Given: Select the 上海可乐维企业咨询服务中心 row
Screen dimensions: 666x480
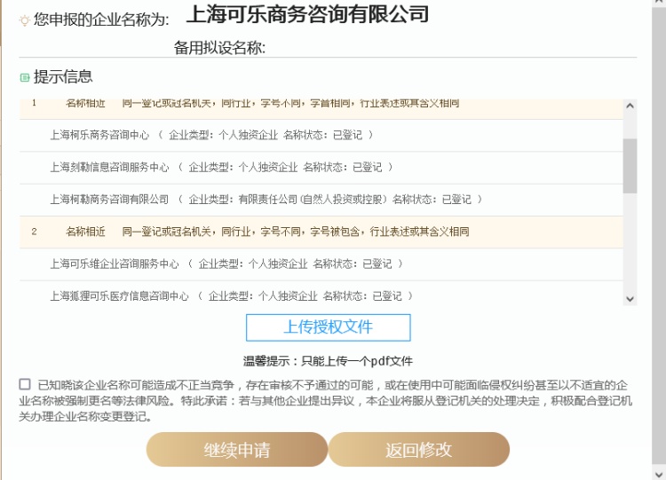Looking at the screenshot, I should [x=115, y=264].
